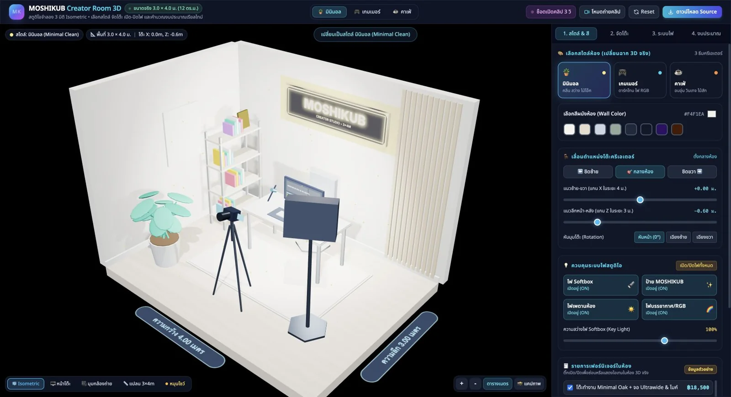Viewport: 731px width, 397px height.
Task: Open the 3. ระบบไฟ tab
Action: [662, 34]
